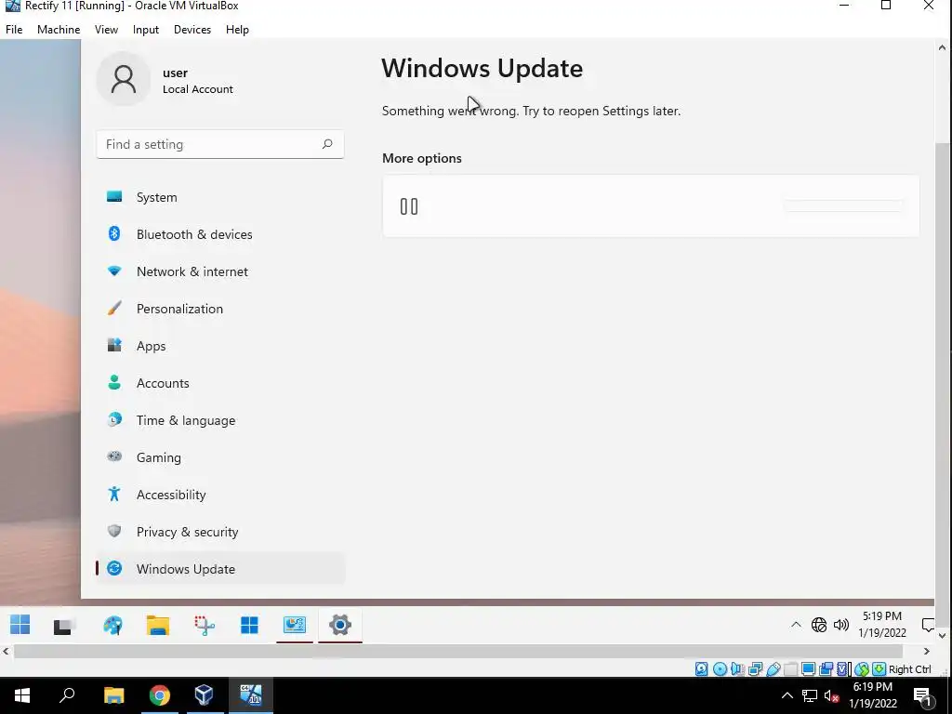Click the Settings gear in guest taskbar
Screen dimensions: 952x714
(x=340, y=625)
